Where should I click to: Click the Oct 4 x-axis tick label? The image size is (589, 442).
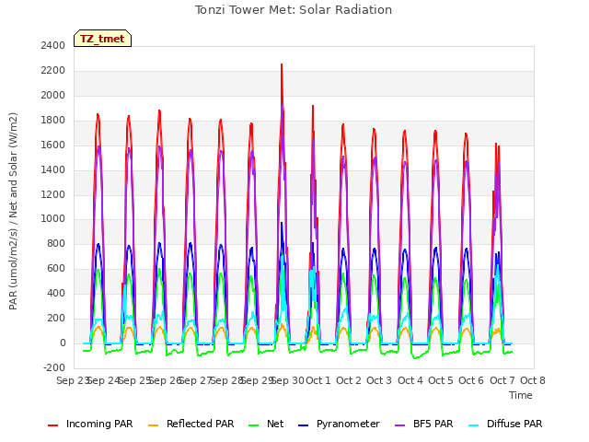coord(410,380)
